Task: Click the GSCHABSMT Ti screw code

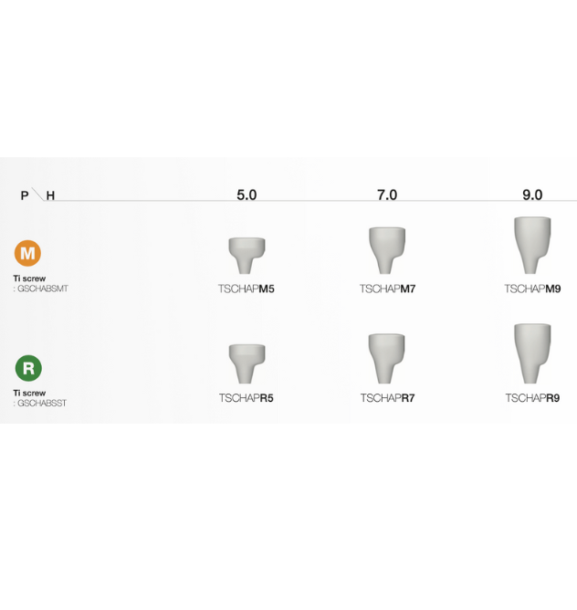Action: (43, 289)
